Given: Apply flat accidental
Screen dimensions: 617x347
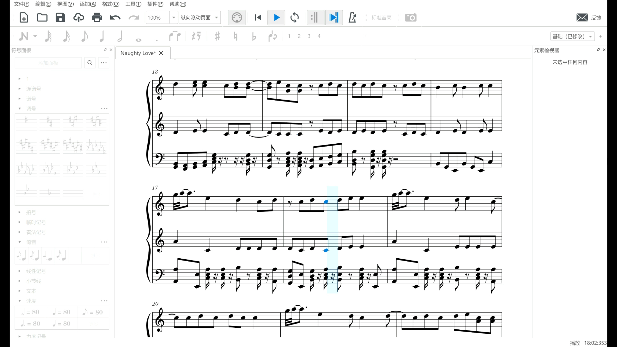Looking at the screenshot, I should coord(254,36).
